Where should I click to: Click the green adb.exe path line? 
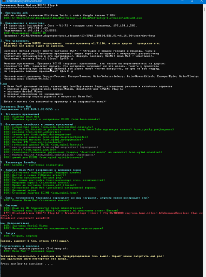coord(73,18)
